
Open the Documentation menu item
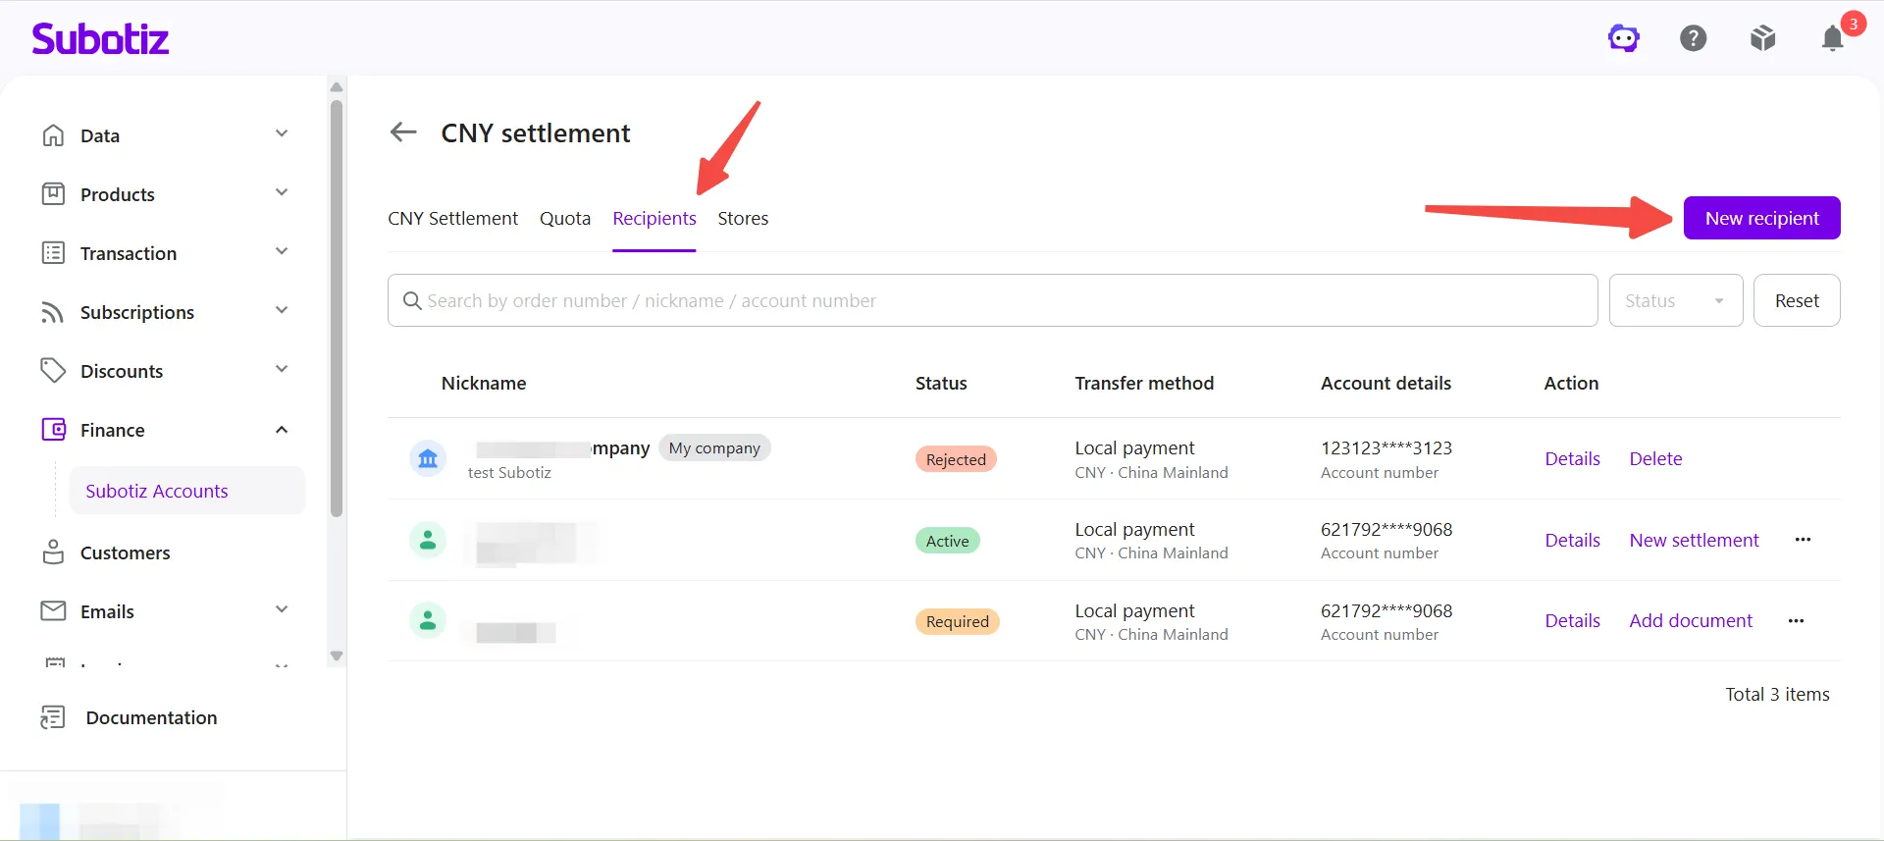point(151,717)
